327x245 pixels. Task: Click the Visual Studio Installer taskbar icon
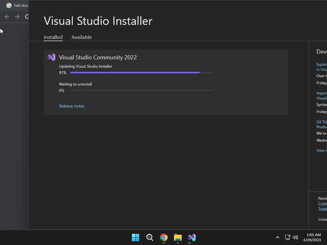click(192, 237)
